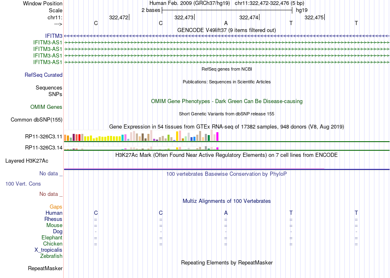The height and width of the screenshot is (278, 390).
Task: Click the OMIM Gene Phenotypes track title
Action: [x=227, y=101]
